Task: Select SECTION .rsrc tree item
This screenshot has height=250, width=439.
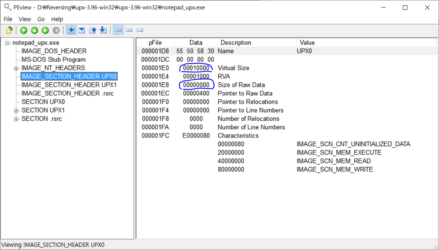Action: click(x=42, y=118)
